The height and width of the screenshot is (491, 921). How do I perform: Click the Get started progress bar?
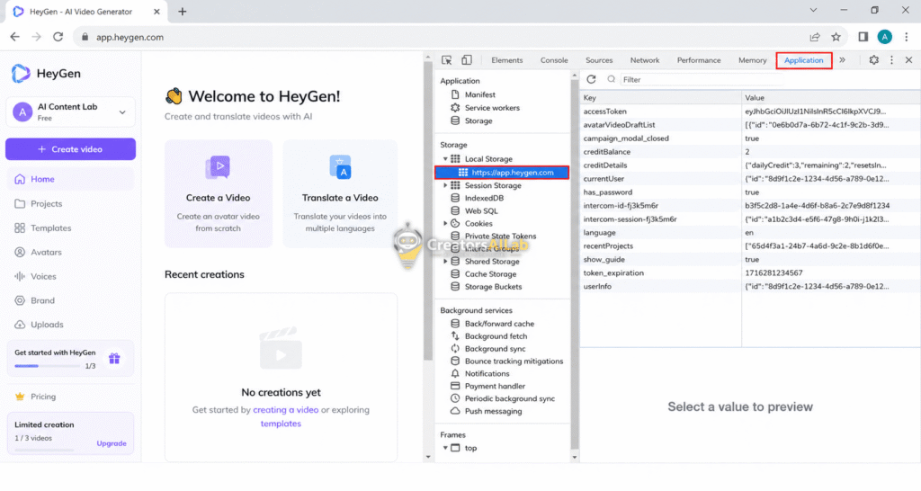[x=48, y=366]
